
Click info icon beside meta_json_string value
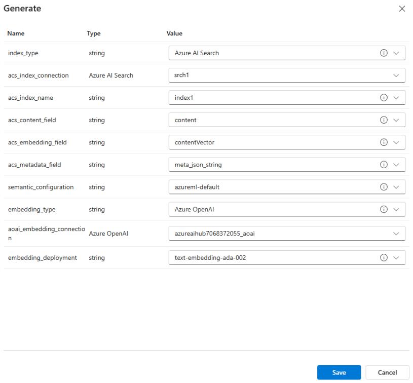[384, 165]
